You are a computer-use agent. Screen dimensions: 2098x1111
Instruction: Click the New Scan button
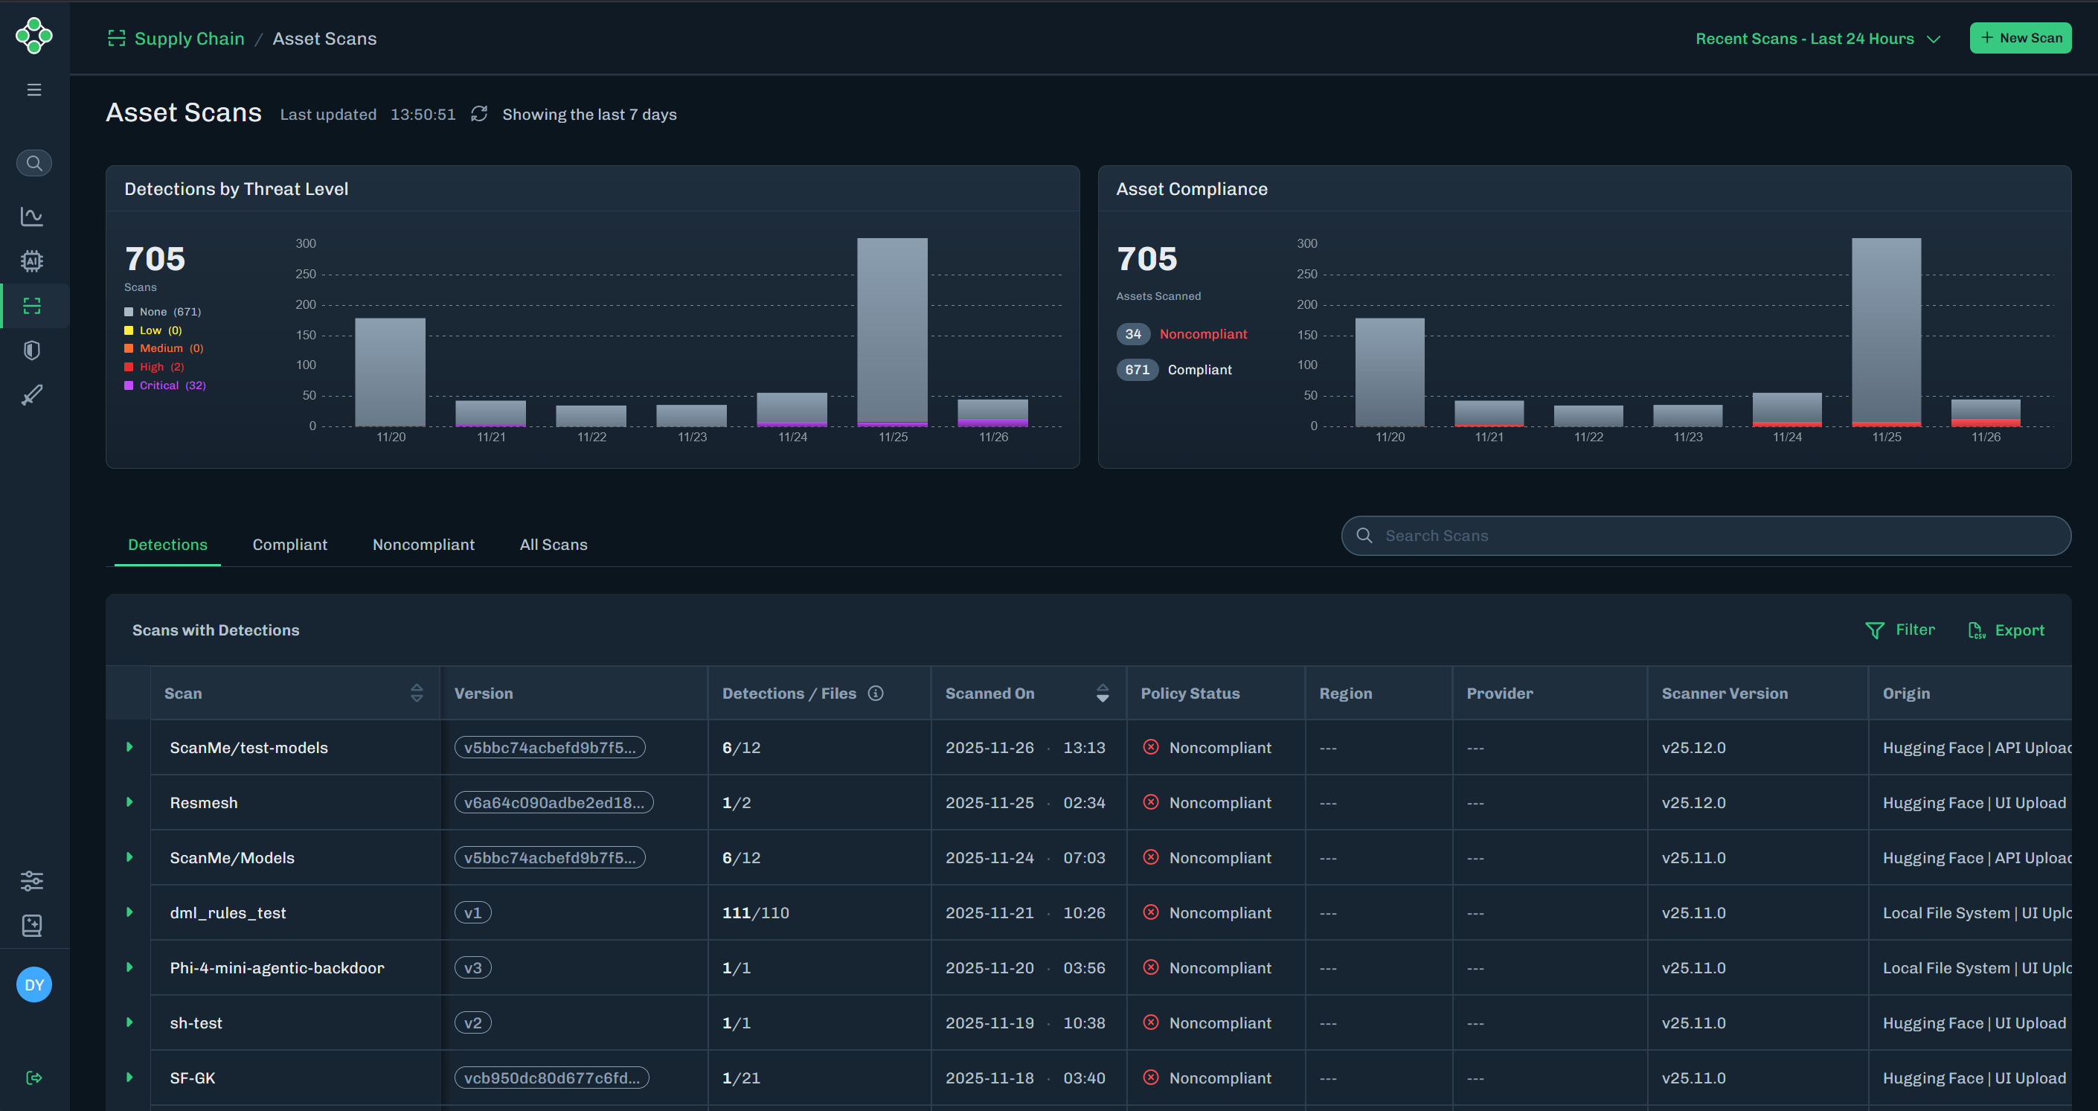click(2020, 38)
